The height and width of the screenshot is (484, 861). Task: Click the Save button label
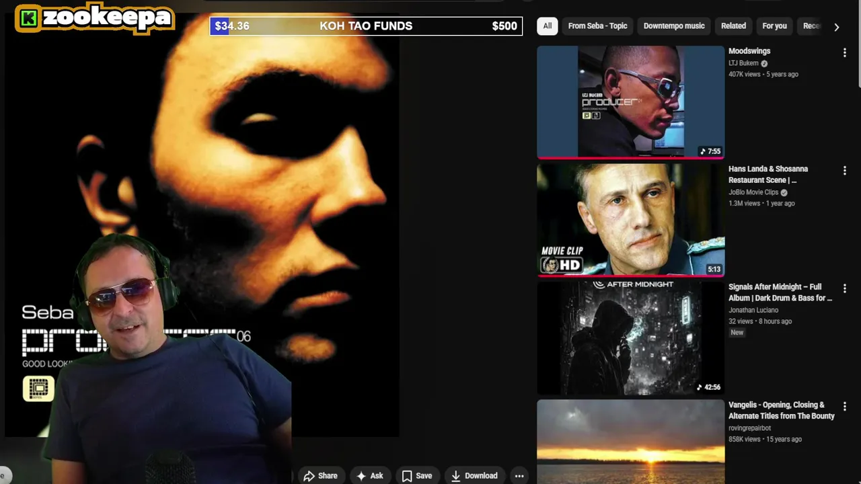(424, 476)
